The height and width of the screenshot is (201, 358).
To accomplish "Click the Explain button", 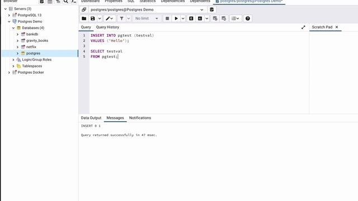I will click(x=191, y=18).
